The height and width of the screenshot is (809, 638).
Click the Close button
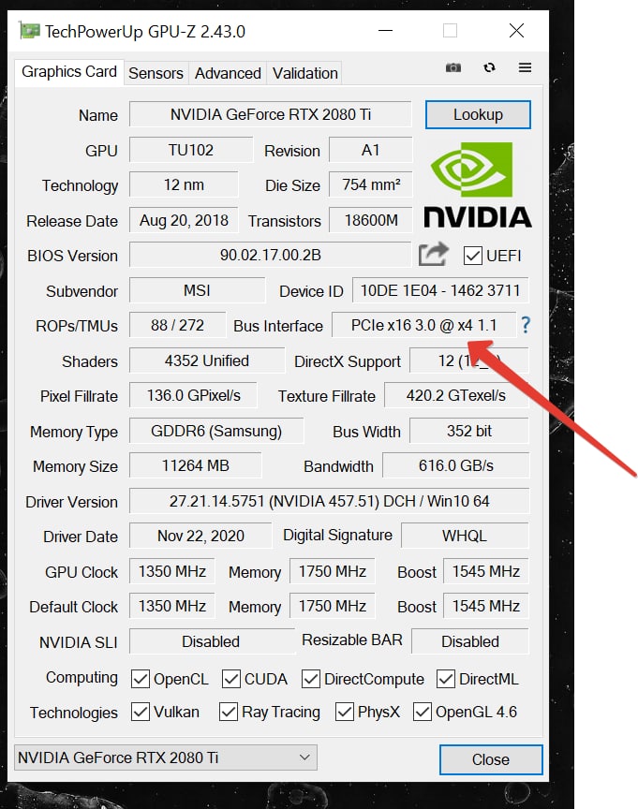tap(490, 759)
